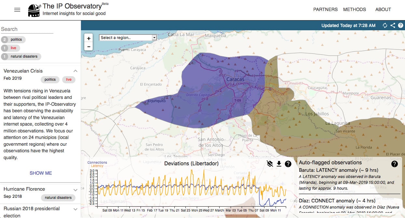Screen dimensions: 405x218
Task: Open the Select a region dropdown
Action: [x=128, y=38]
